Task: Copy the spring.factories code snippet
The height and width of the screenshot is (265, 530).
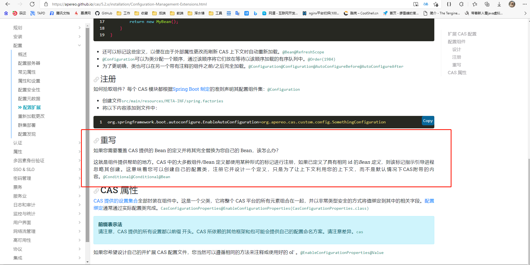Action: point(428,121)
